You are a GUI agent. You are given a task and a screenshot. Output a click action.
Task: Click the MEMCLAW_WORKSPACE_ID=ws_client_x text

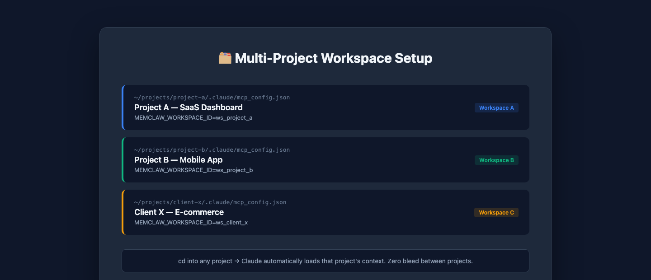click(x=191, y=223)
